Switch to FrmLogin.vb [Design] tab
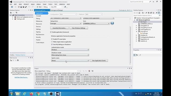Image resolution: width=171 pixels, height=96 pixels. click(57, 10)
